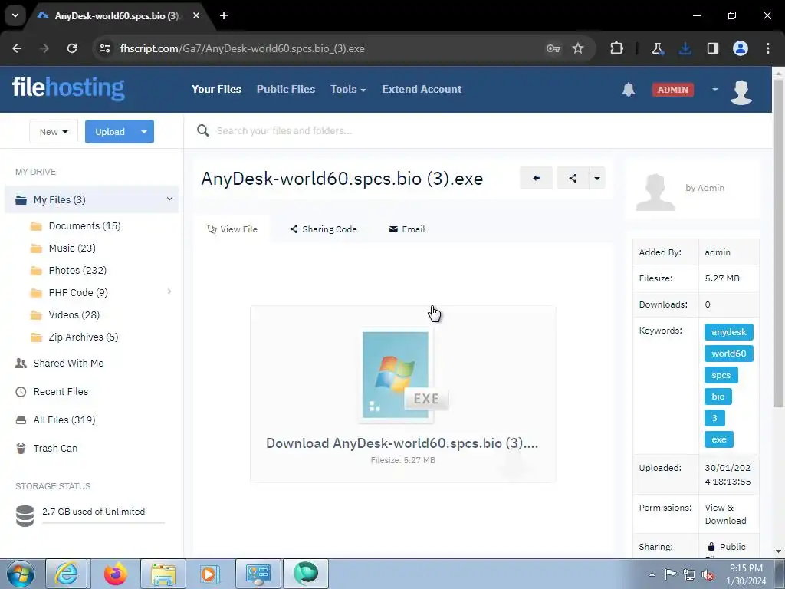Viewport: 785px width, 589px height.
Task: Open the Upload dropdown arrow
Action: pyautogui.click(x=144, y=132)
